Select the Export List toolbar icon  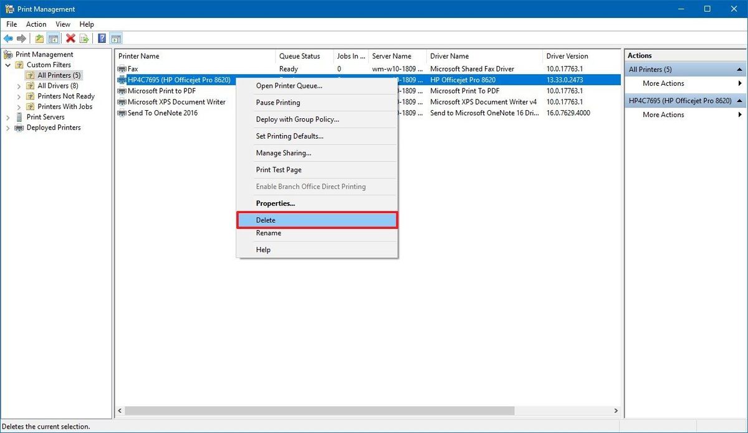[x=84, y=38]
